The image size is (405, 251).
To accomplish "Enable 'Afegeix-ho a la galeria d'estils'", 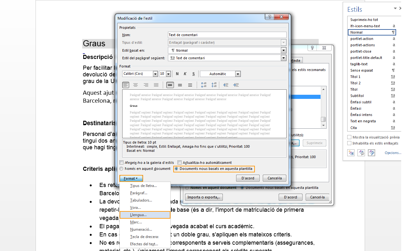I will coord(122,163).
